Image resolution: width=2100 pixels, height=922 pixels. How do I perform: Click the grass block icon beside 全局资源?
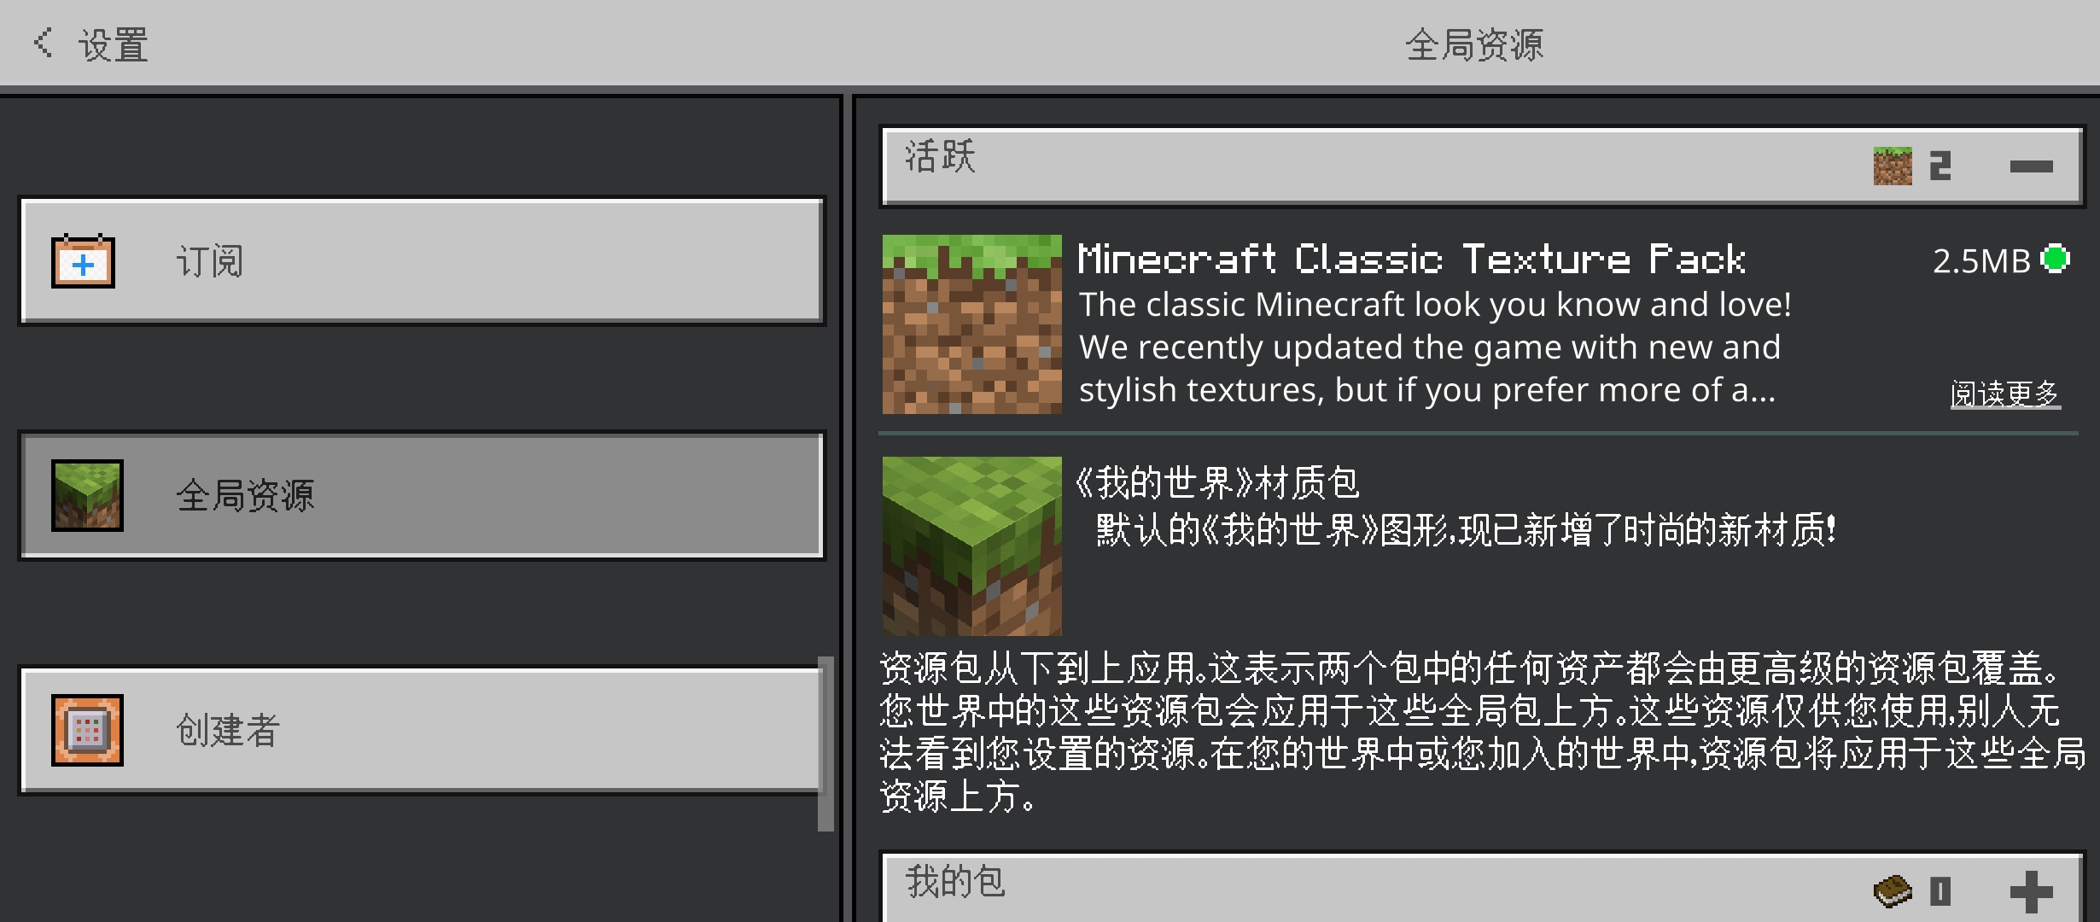click(87, 495)
